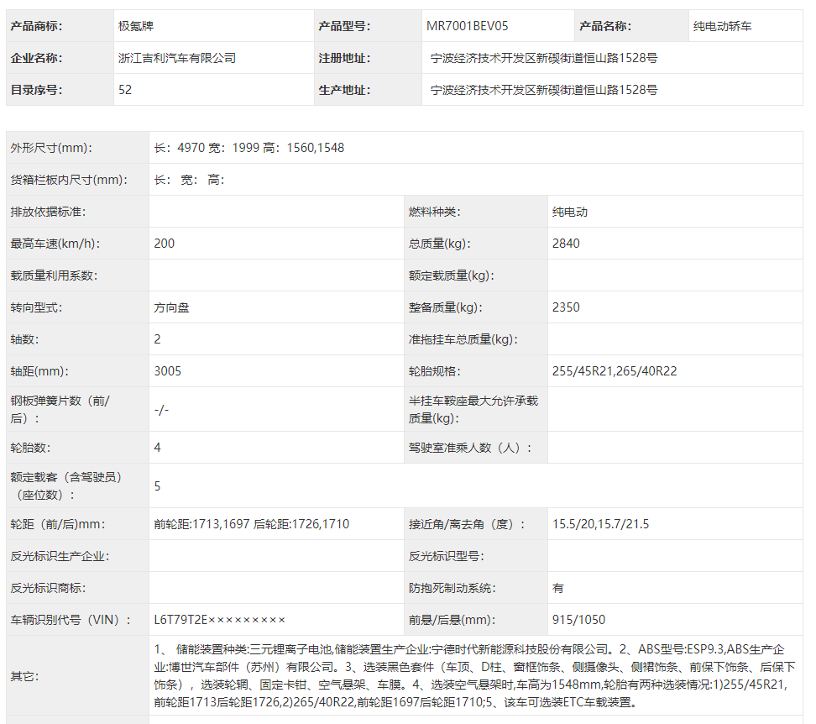Click the 注册地址 address value
Image resolution: width=816 pixels, height=724 pixels.
click(544, 58)
